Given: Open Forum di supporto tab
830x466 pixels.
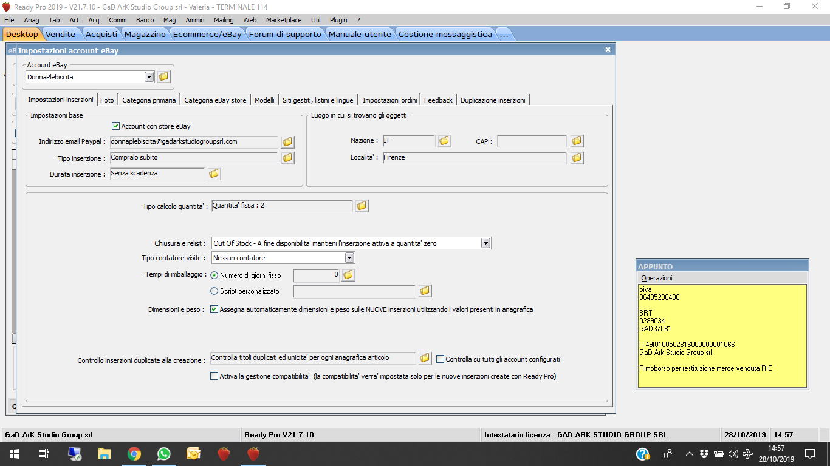Looking at the screenshot, I should (x=284, y=34).
